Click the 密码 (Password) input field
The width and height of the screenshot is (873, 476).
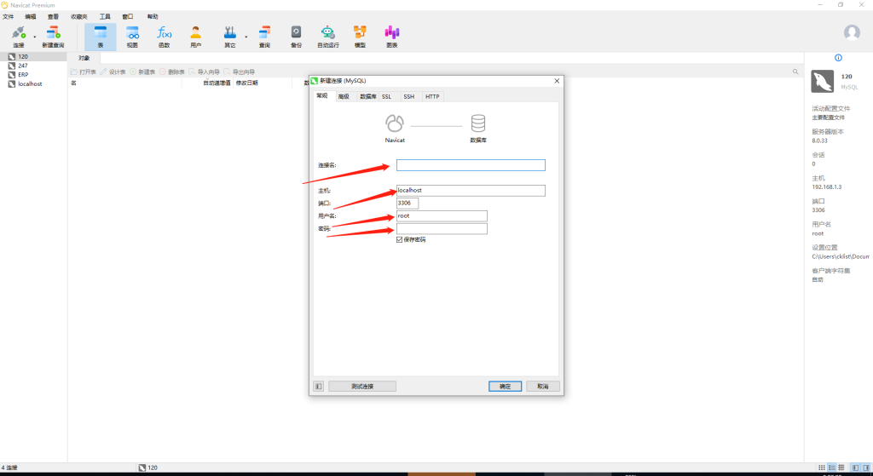(442, 229)
